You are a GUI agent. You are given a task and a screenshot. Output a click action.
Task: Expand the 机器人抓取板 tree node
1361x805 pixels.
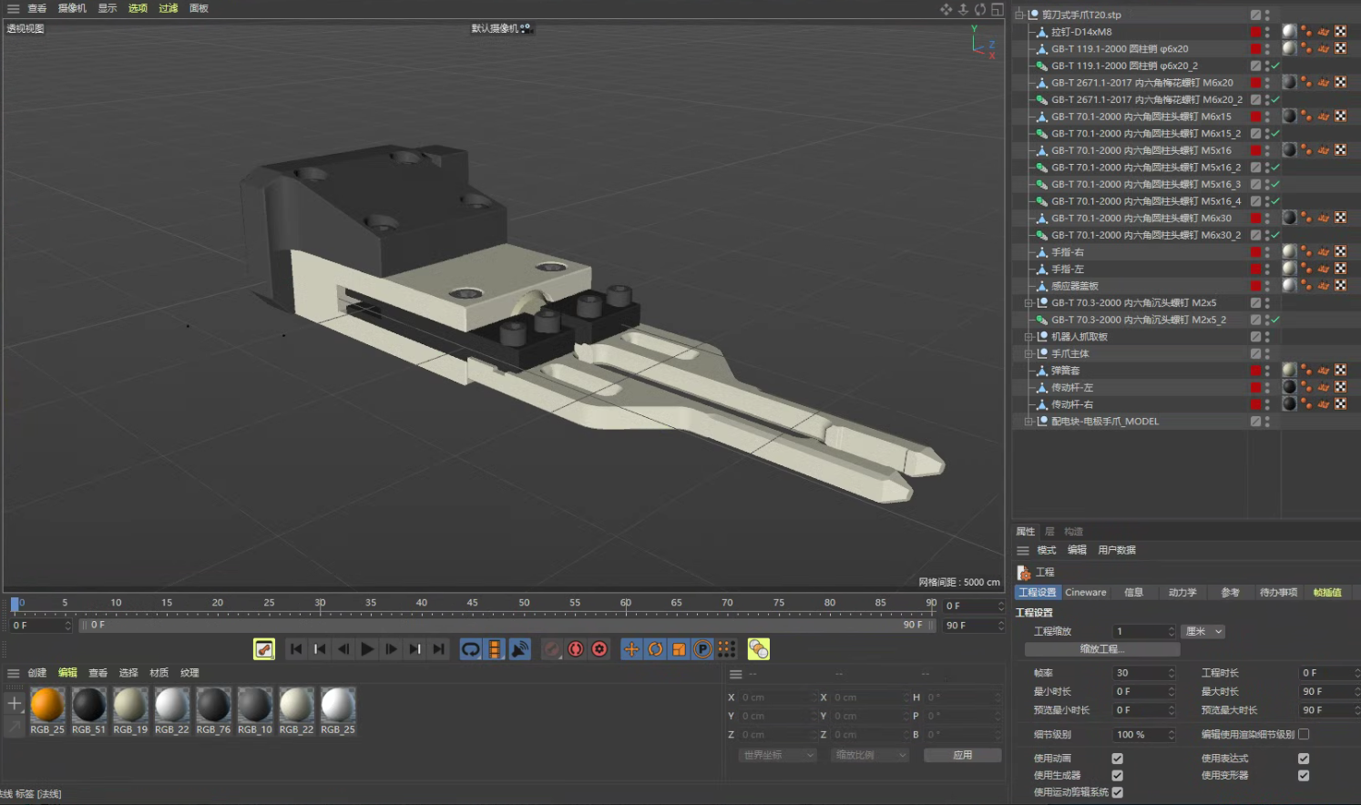tap(1028, 337)
